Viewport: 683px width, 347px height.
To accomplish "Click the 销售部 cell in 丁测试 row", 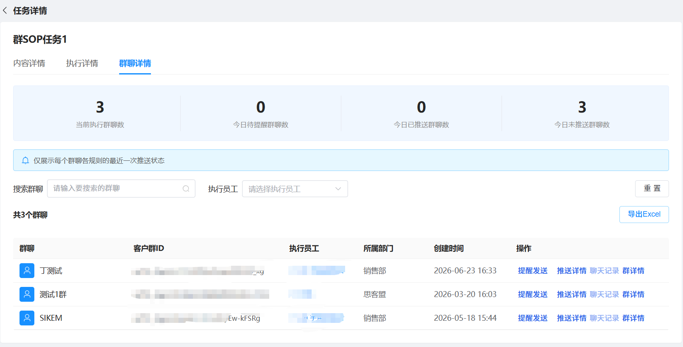I will click(x=375, y=271).
